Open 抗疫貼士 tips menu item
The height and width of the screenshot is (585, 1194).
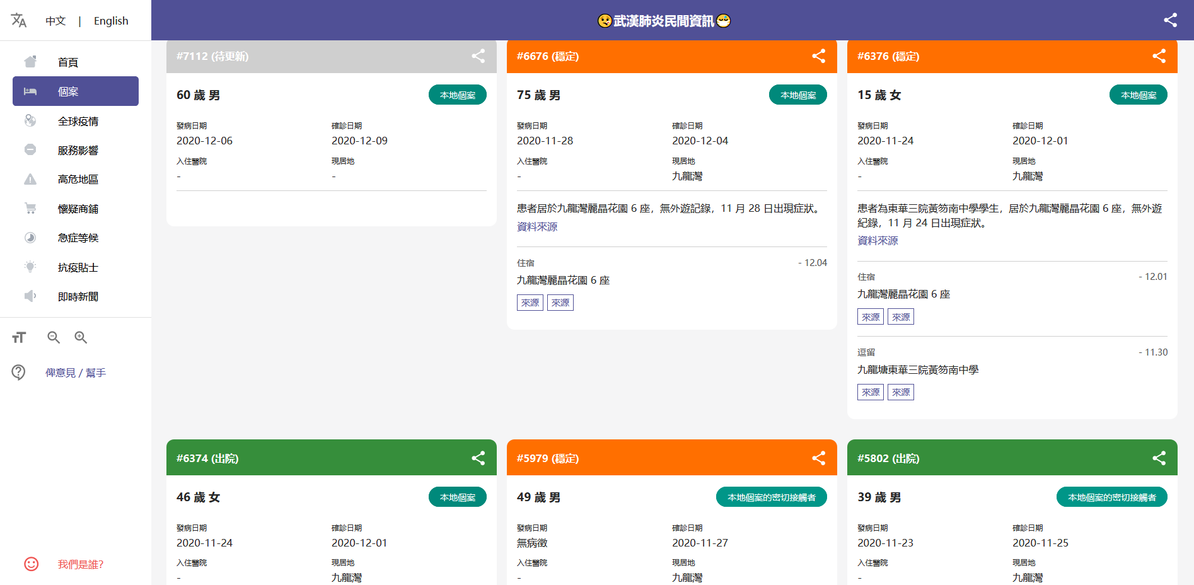coord(76,267)
